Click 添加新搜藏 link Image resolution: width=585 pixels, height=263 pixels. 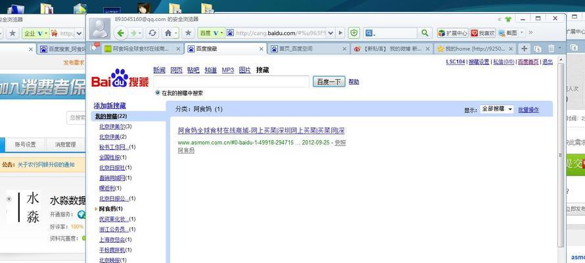110,106
